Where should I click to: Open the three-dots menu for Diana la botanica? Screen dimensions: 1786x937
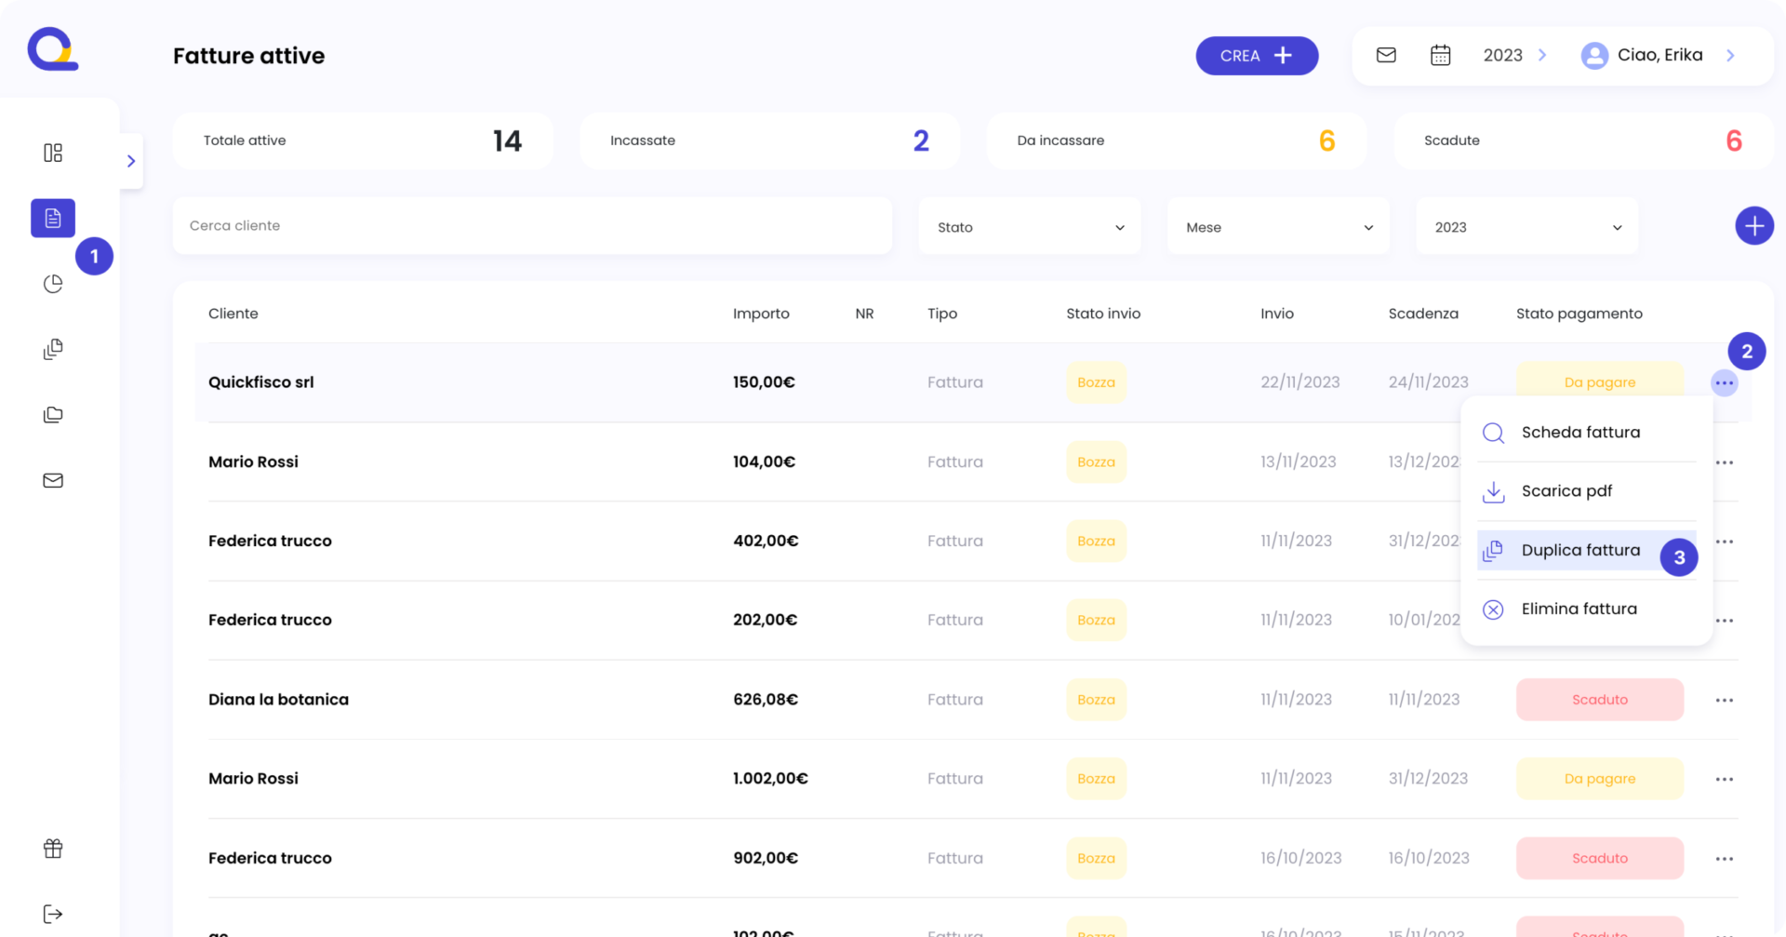pos(1724,700)
